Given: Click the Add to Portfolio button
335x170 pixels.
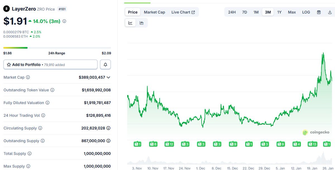Looking at the screenshot, I should (x=51, y=64).
